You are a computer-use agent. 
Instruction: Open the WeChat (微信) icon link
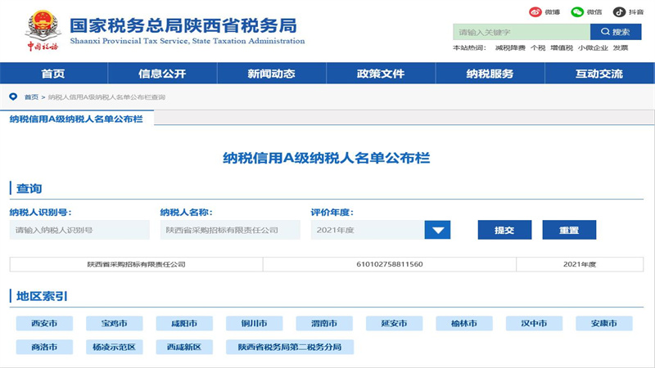[x=577, y=11]
